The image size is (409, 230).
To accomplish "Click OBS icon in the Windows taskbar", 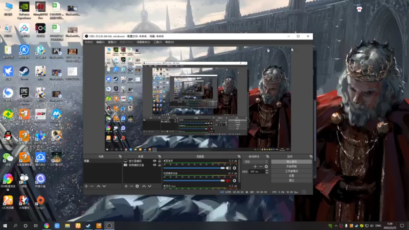I will [x=109, y=225].
